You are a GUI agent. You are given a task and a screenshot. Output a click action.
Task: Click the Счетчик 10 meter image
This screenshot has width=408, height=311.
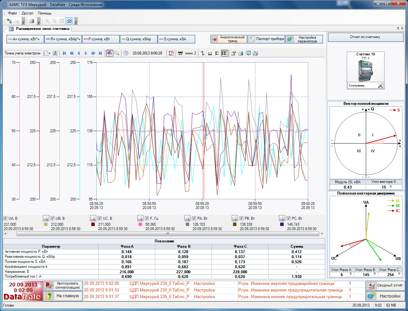pos(365,71)
